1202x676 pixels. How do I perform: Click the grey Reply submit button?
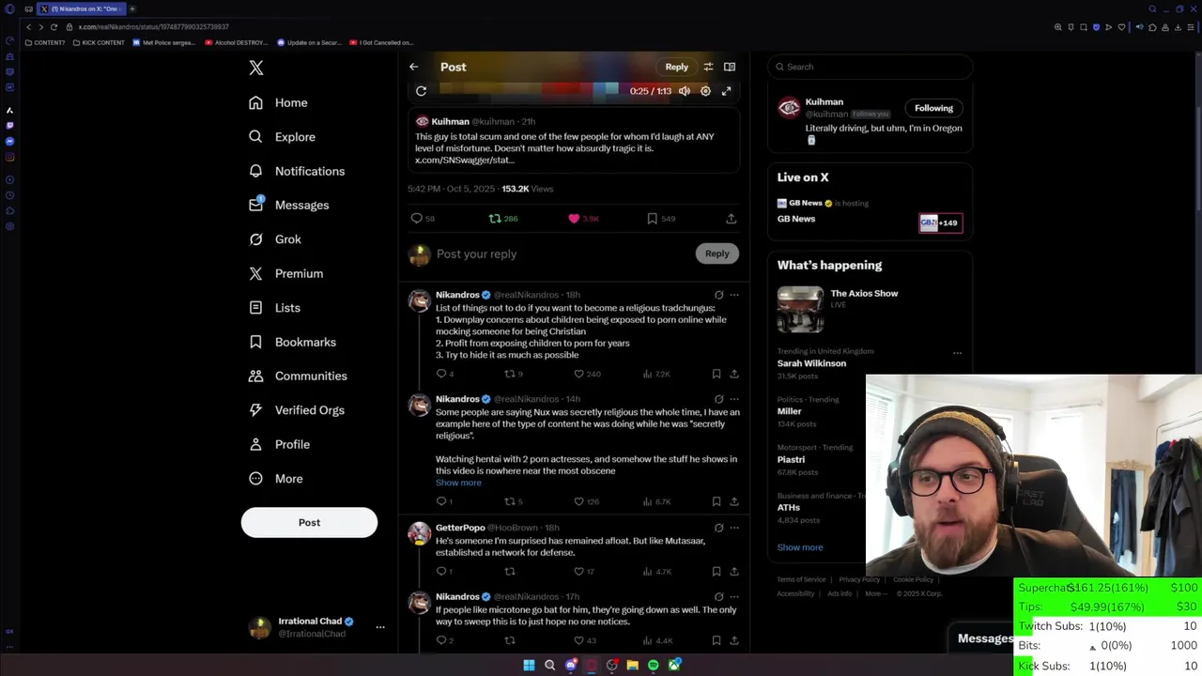pyautogui.click(x=717, y=253)
